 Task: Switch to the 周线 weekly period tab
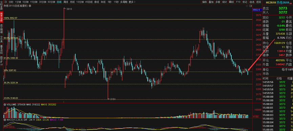pyautogui.click(x=66, y=2)
